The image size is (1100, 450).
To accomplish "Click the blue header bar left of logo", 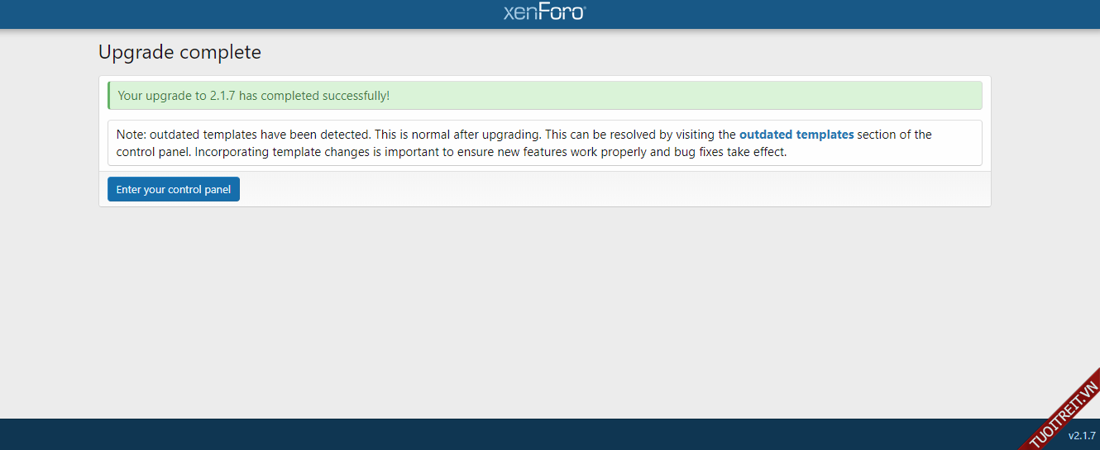I will point(248,13).
